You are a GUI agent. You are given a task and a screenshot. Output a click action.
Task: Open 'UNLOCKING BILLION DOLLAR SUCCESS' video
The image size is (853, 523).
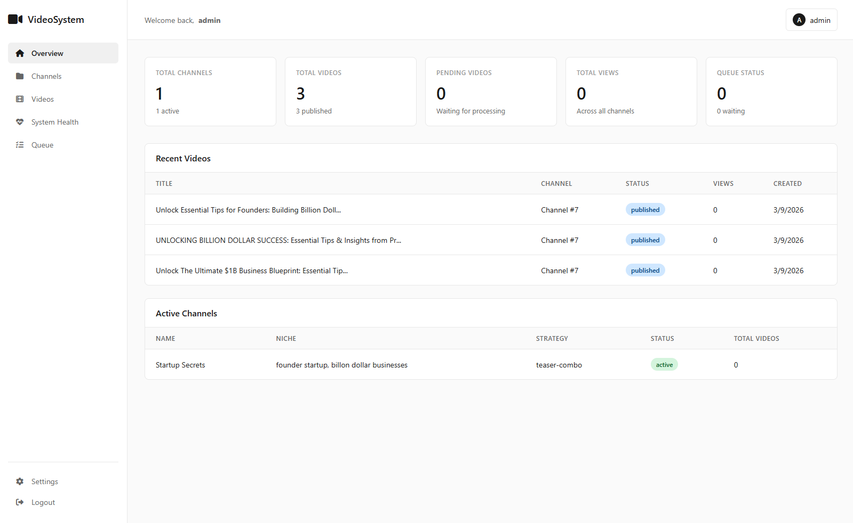tap(278, 240)
